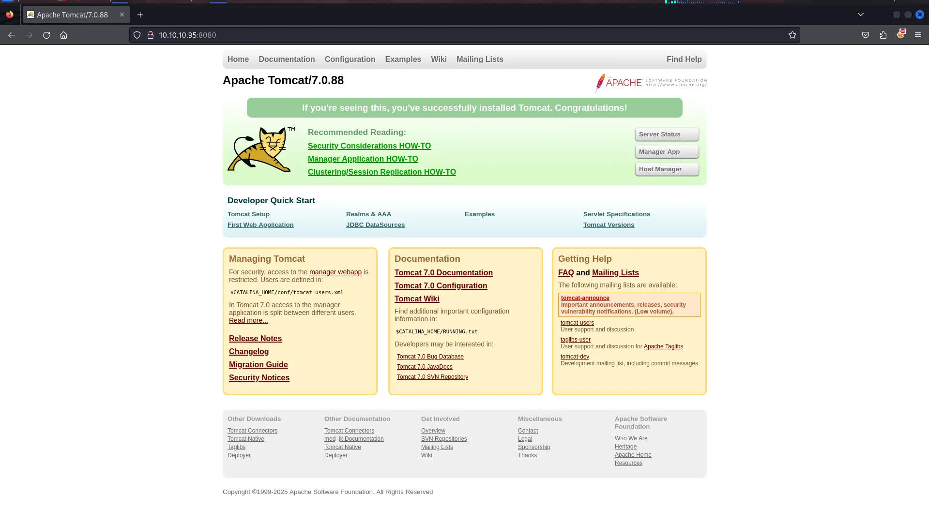Click the Server Status button
Image resolution: width=929 pixels, height=509 pixels.
667,135
